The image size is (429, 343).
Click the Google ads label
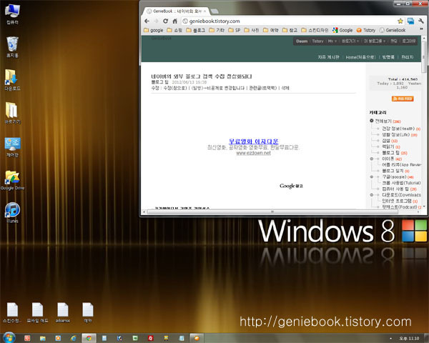click(291, 186)
